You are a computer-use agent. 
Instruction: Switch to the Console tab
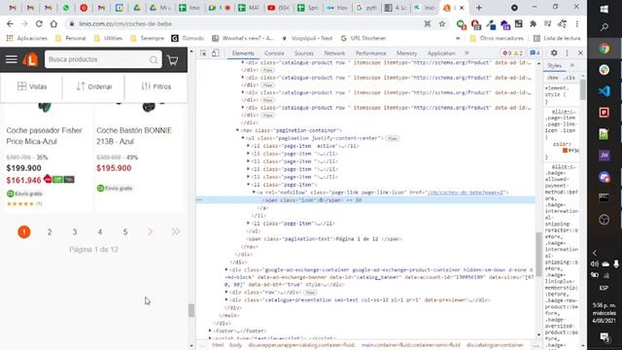tap(274, 53)
